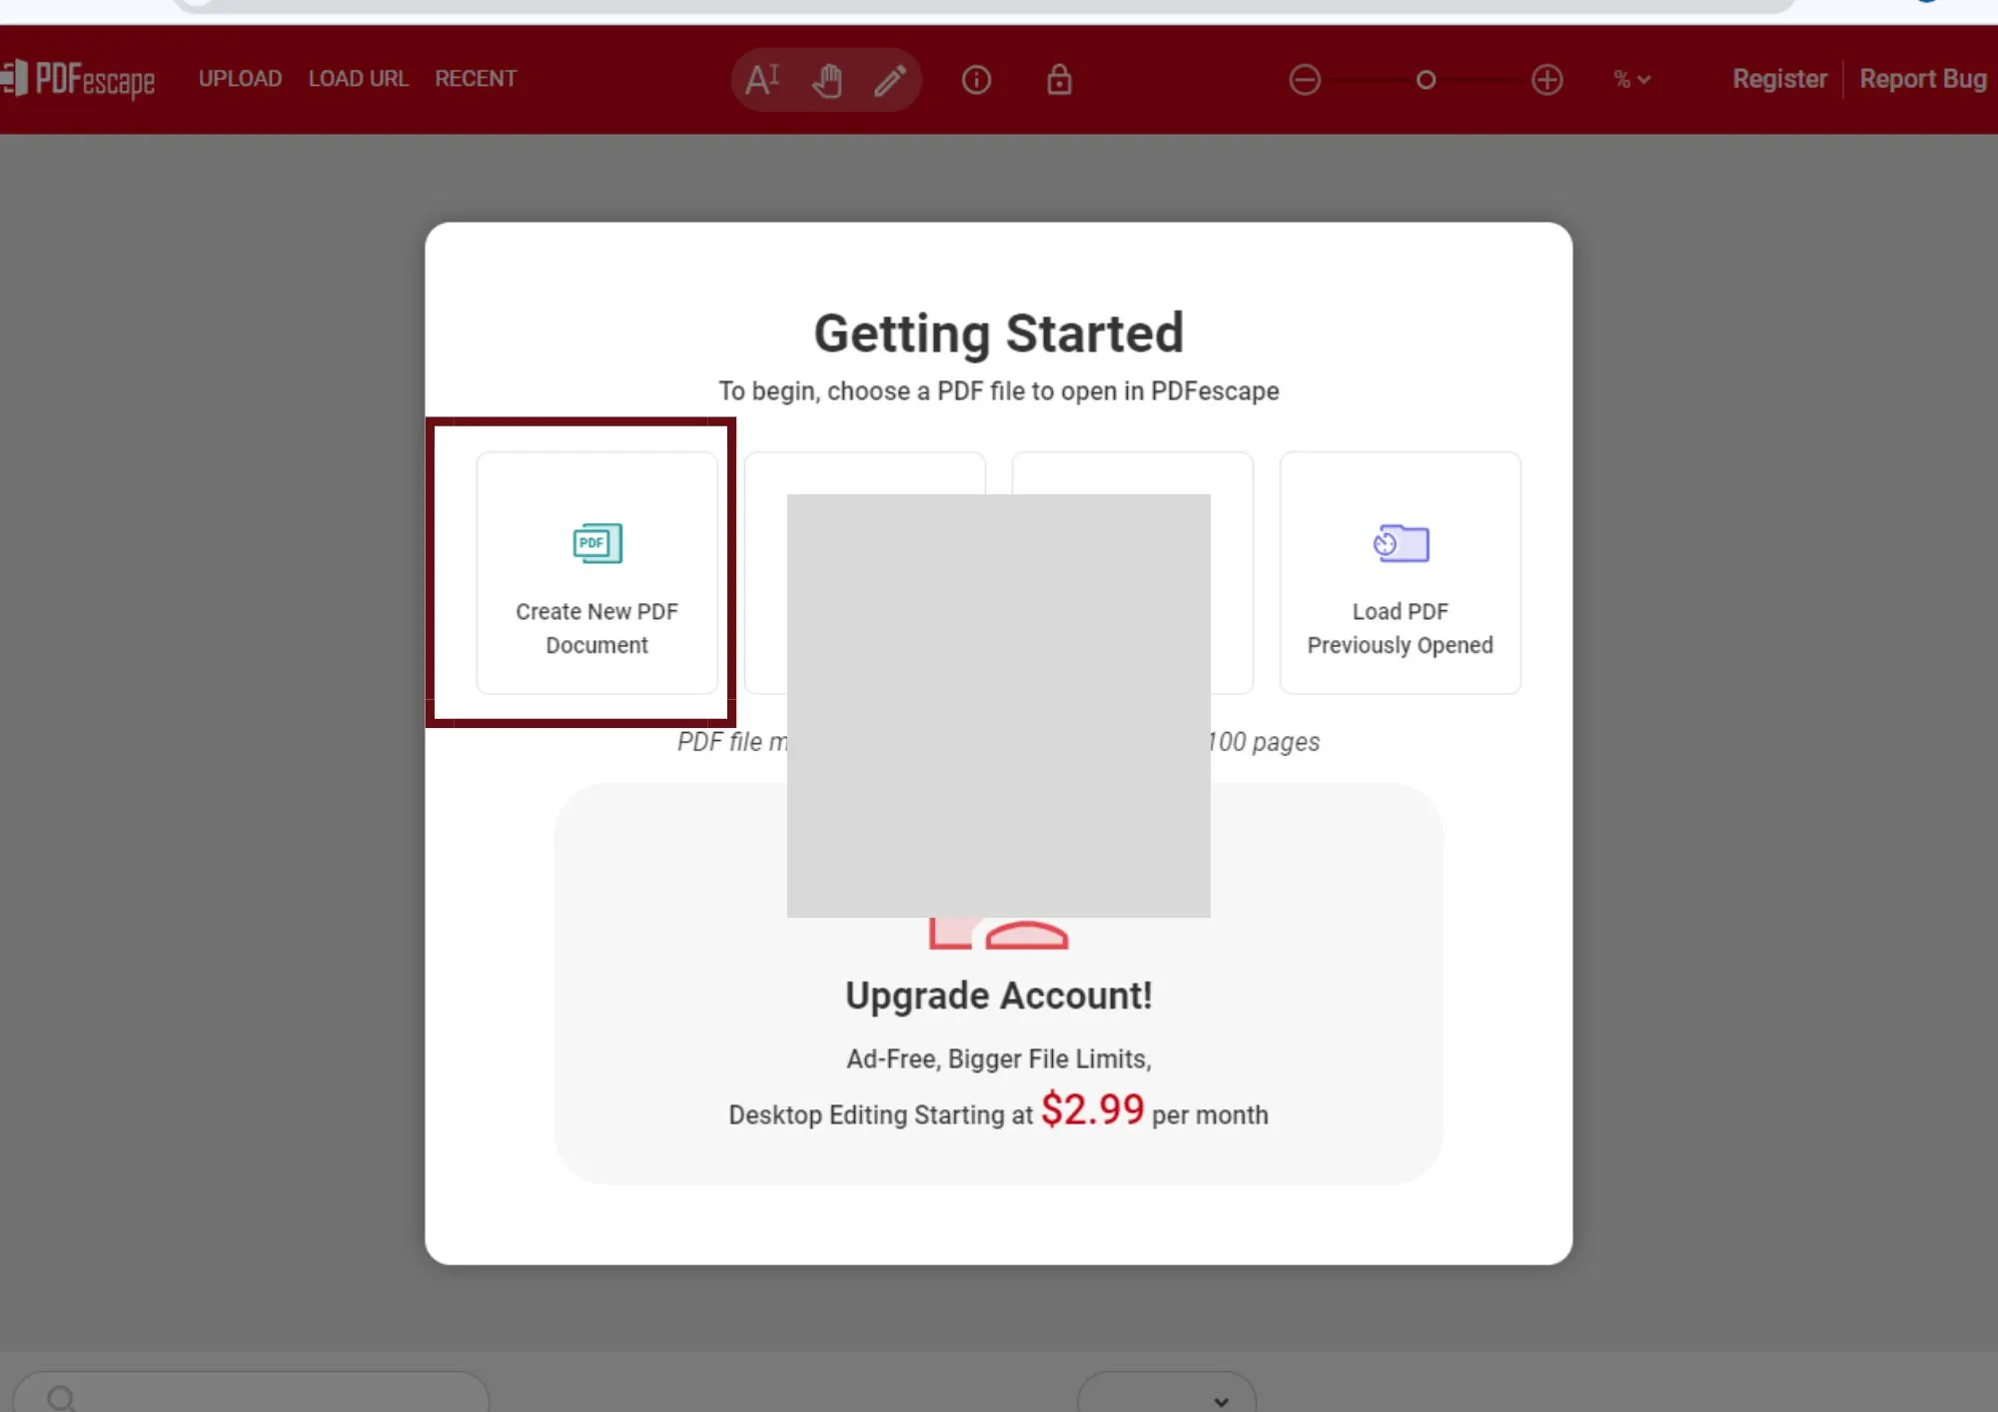Open the document info icon
Viewport: 1998px width, 1412px height.
click(976, 80)
